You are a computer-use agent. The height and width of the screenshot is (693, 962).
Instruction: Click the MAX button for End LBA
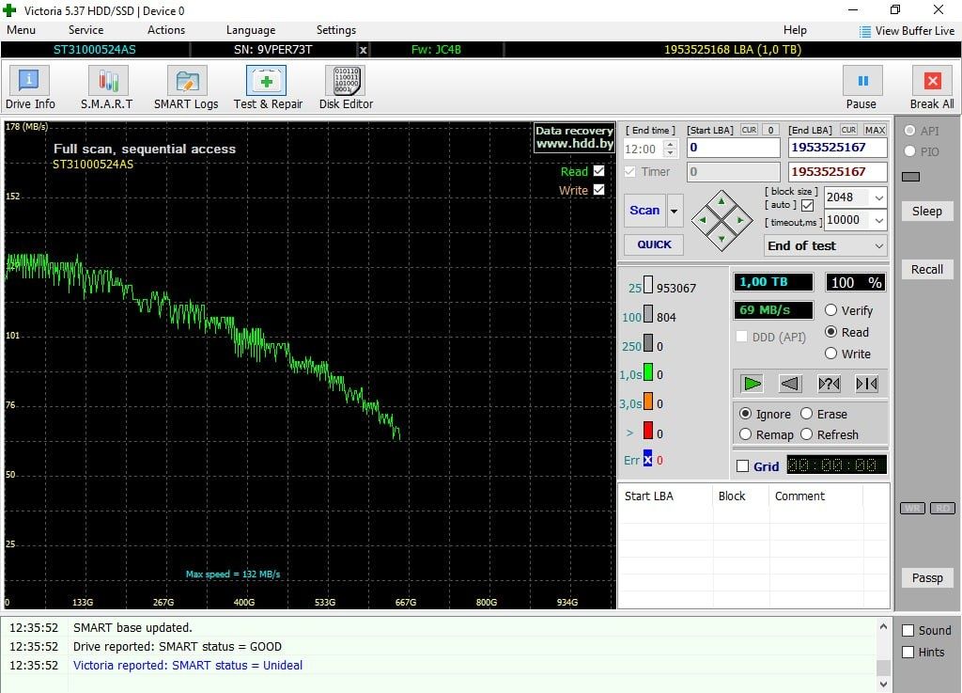pyautogui.click(x=875, y=130)
